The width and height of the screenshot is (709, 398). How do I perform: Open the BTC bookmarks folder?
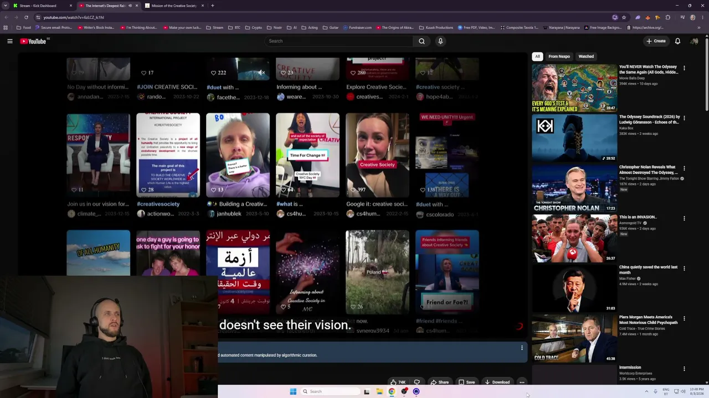pos(234,28)
